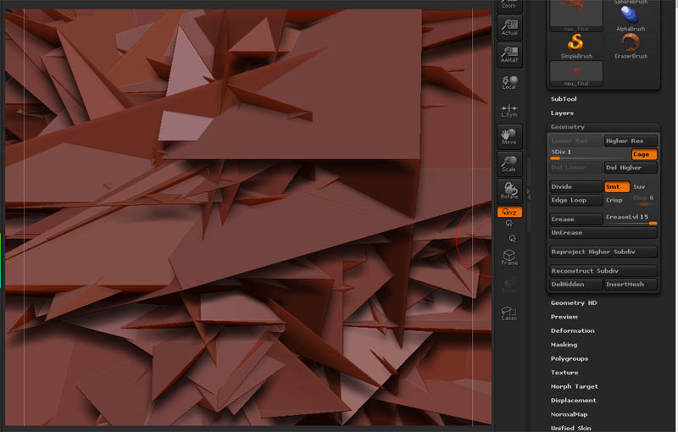This screenshot has width=678, height=432.
Task: Expand the Preview section
Action: coord(564,317)
